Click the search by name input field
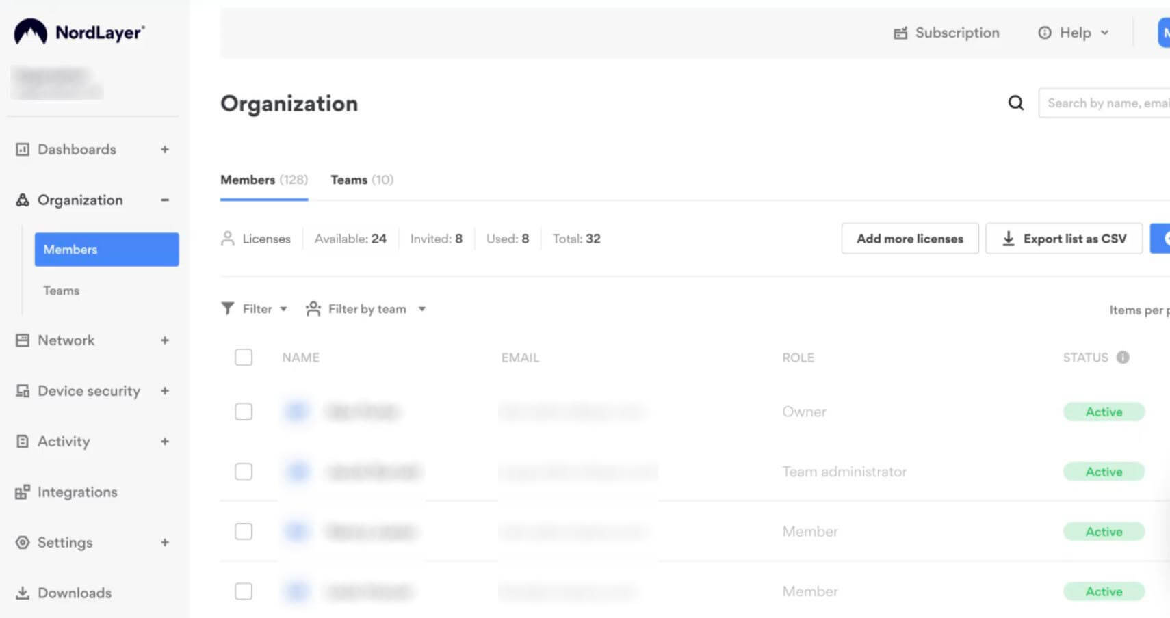Image resolution: width=1170 pixels, height=618 pixels. click(x=1104, y=103)
